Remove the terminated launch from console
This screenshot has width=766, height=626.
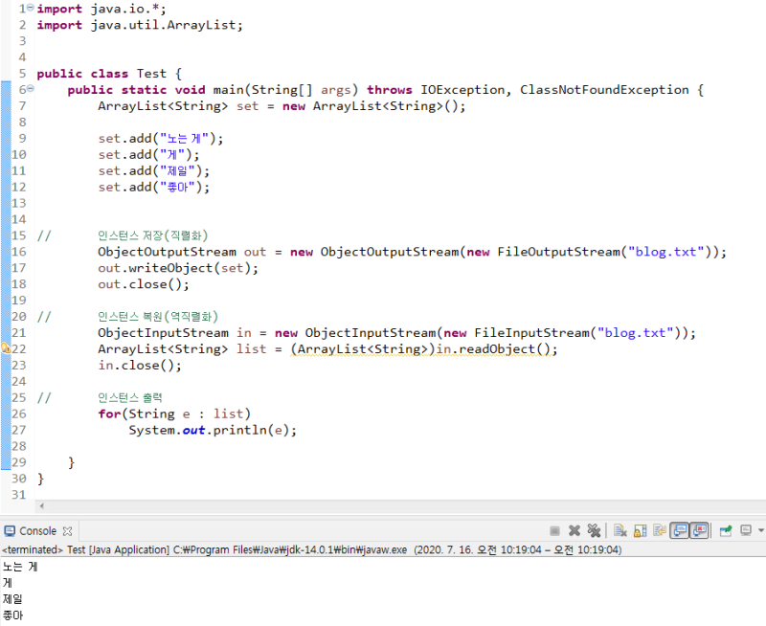coord(574,530)
